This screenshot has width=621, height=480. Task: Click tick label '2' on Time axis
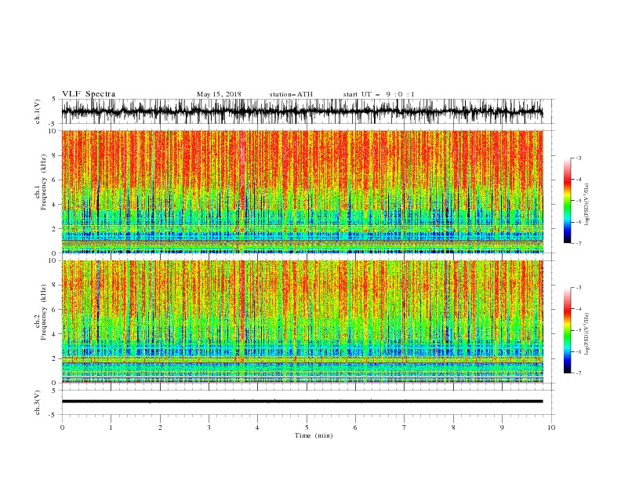click(x=160, y=427)
